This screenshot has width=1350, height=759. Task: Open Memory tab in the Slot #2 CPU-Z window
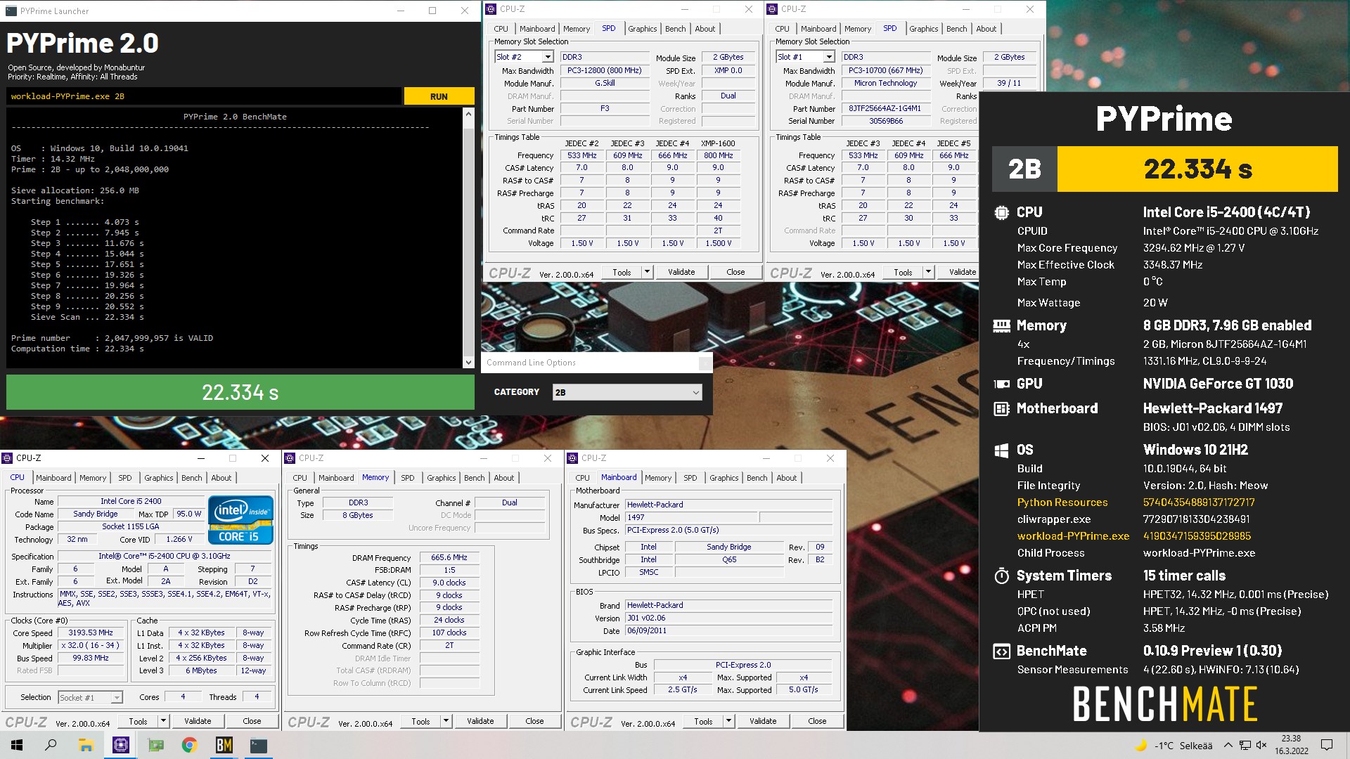[x=577, y=29]
